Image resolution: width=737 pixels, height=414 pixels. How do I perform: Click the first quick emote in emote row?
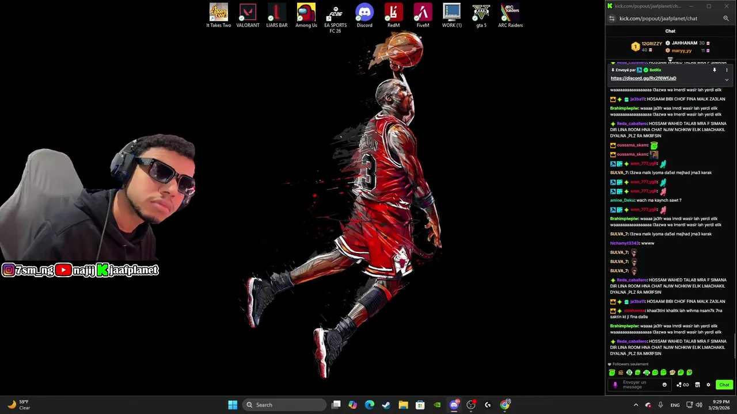click(612, 373)
